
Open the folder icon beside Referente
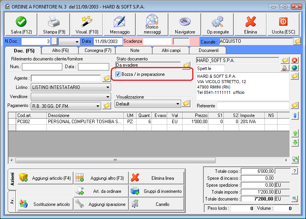pos(294,105)
